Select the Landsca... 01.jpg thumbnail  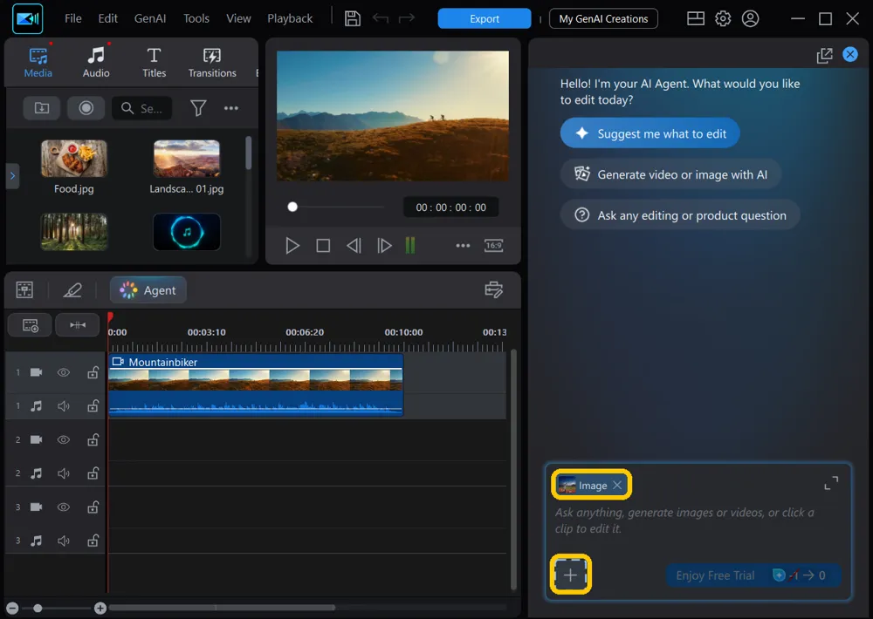pos(187,159)
